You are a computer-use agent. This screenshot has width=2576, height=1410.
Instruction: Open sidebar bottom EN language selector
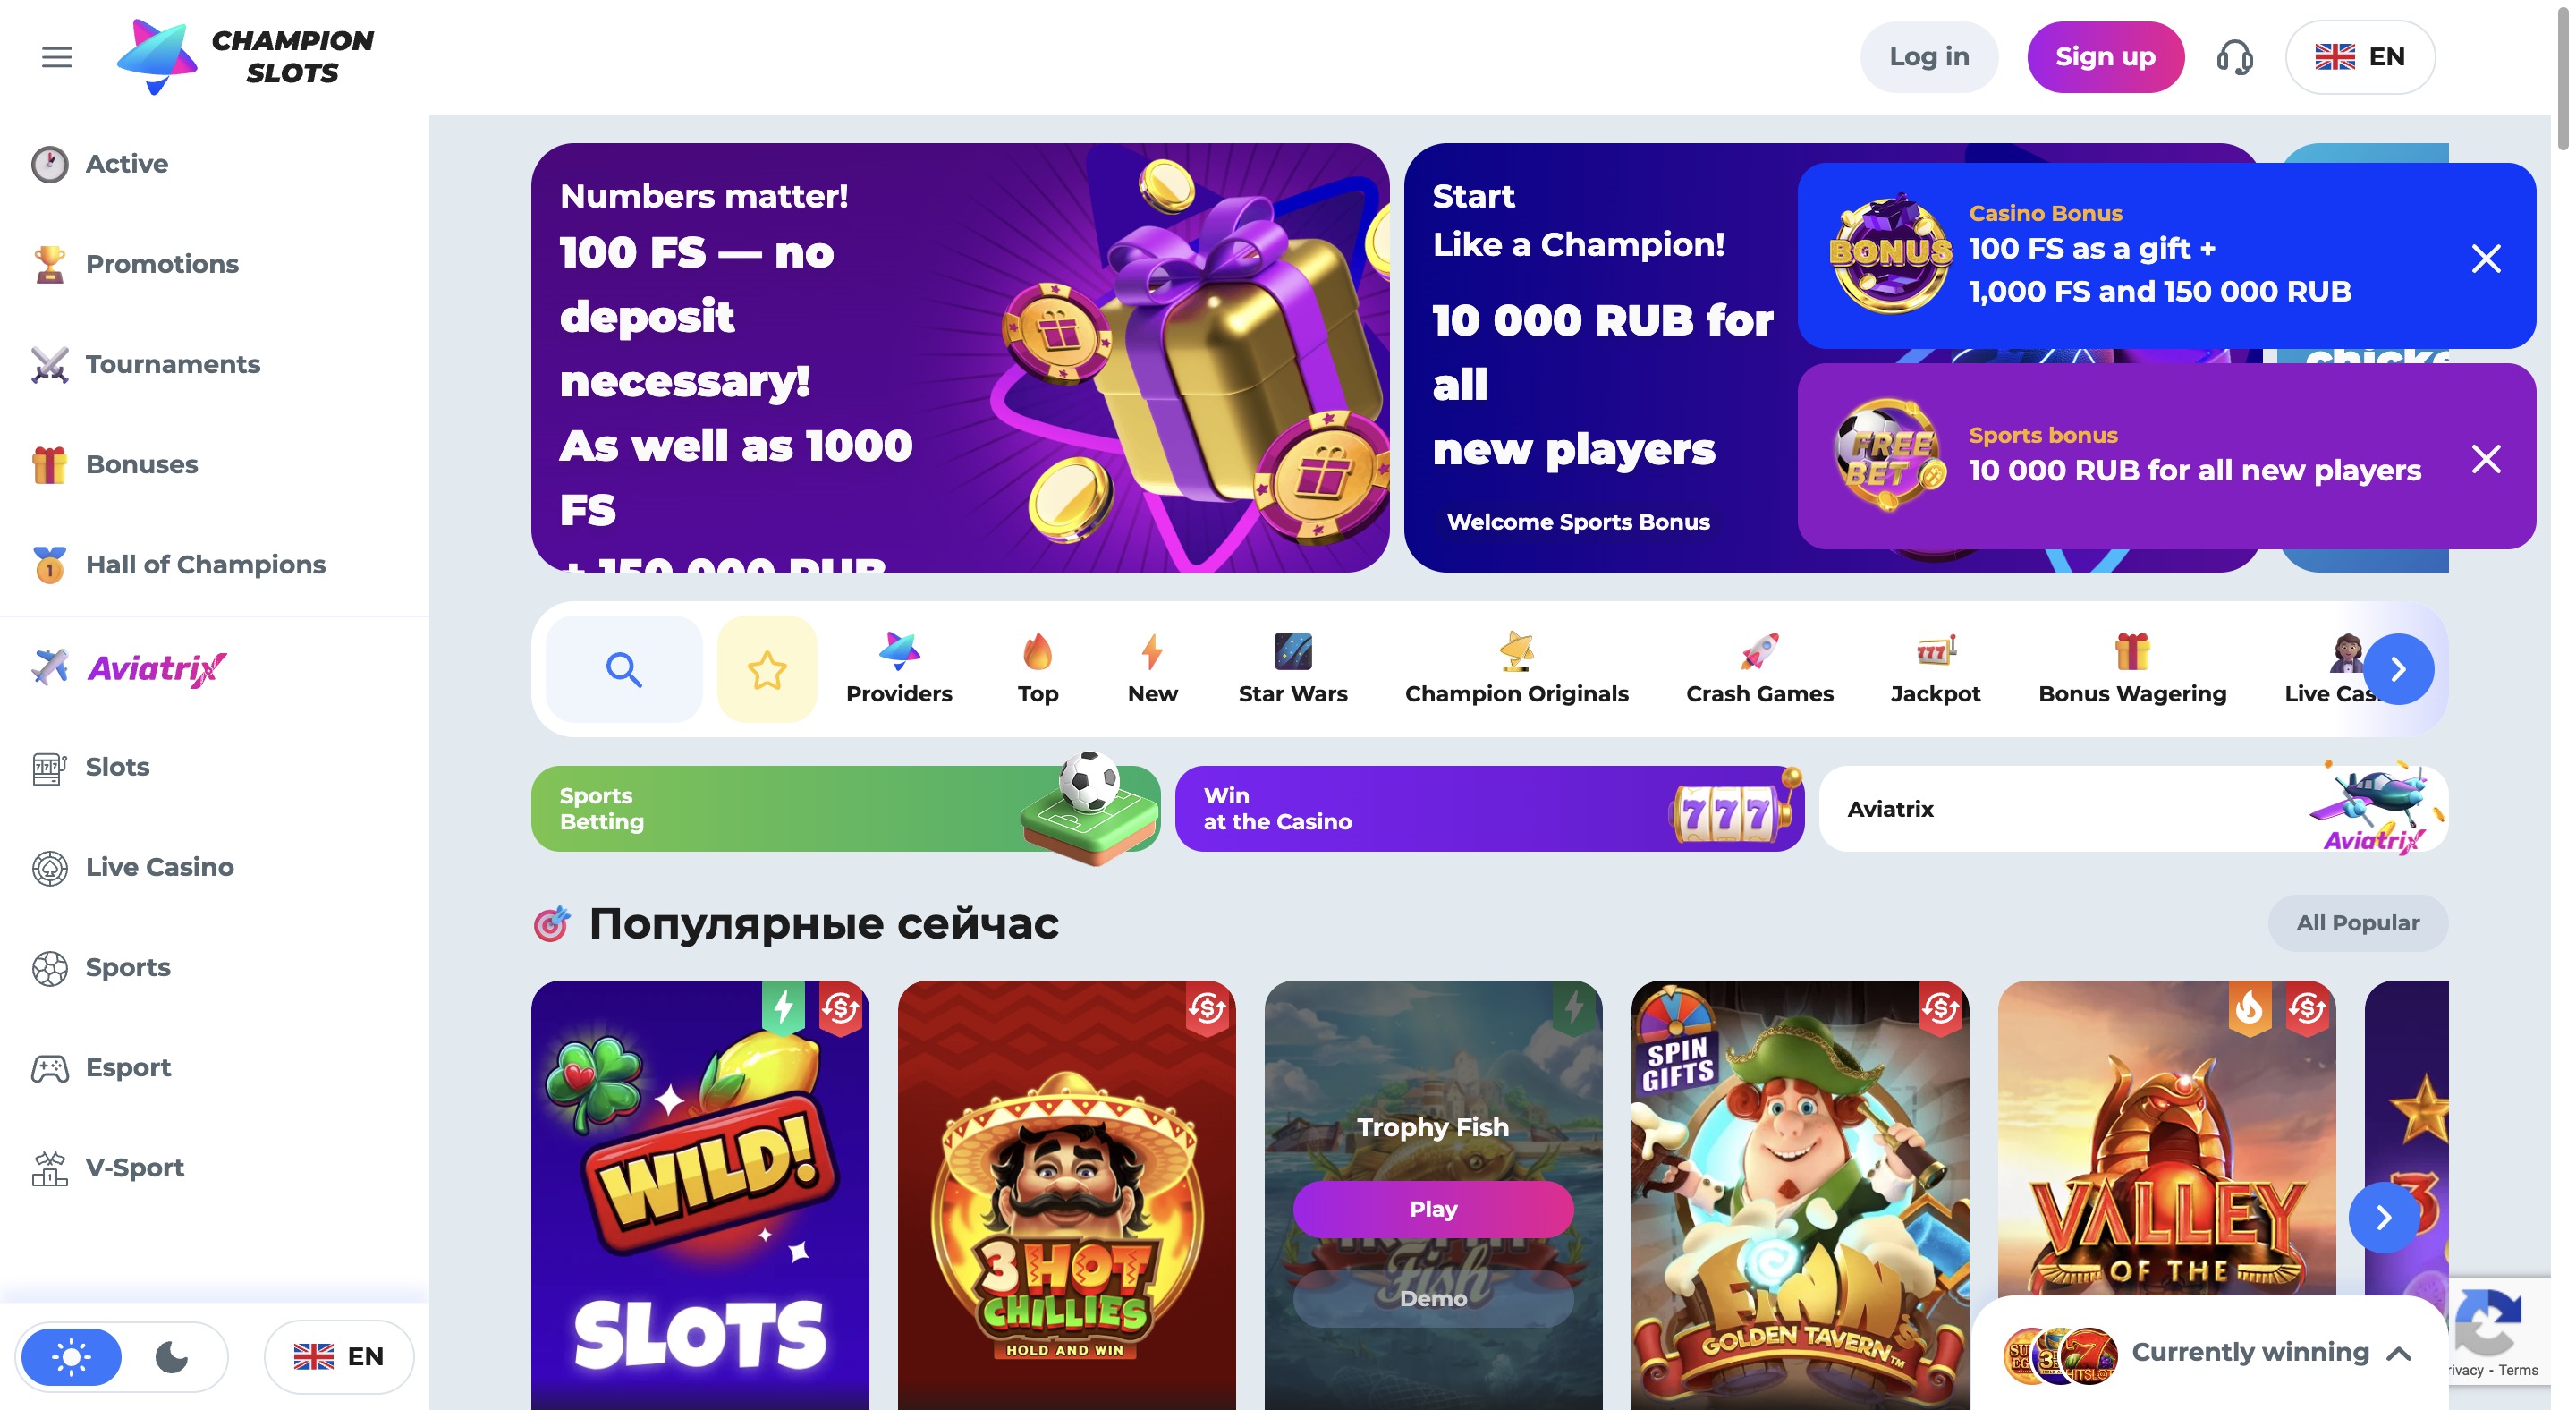[x=339, y=1357]
